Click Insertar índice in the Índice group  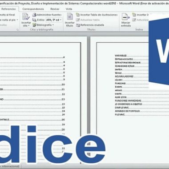pos(141,15)
